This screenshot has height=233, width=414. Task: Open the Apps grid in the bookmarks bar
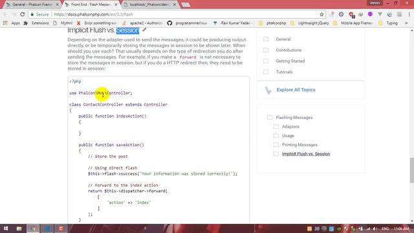click(x=12, y=23)
